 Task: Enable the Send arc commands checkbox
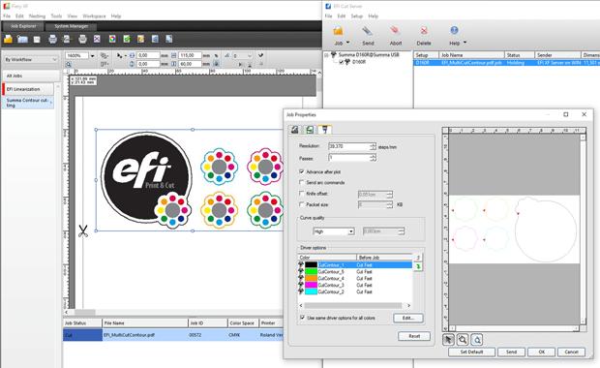302,182
